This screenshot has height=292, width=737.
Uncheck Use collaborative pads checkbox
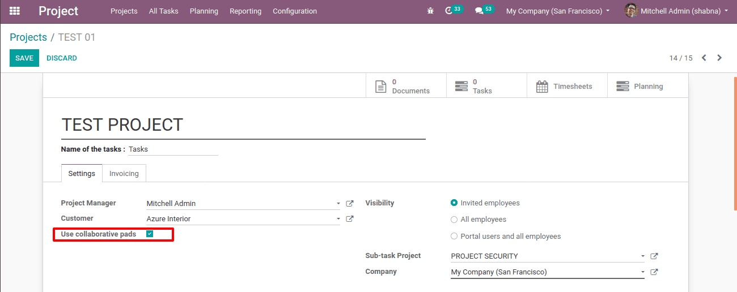point(150,234)
